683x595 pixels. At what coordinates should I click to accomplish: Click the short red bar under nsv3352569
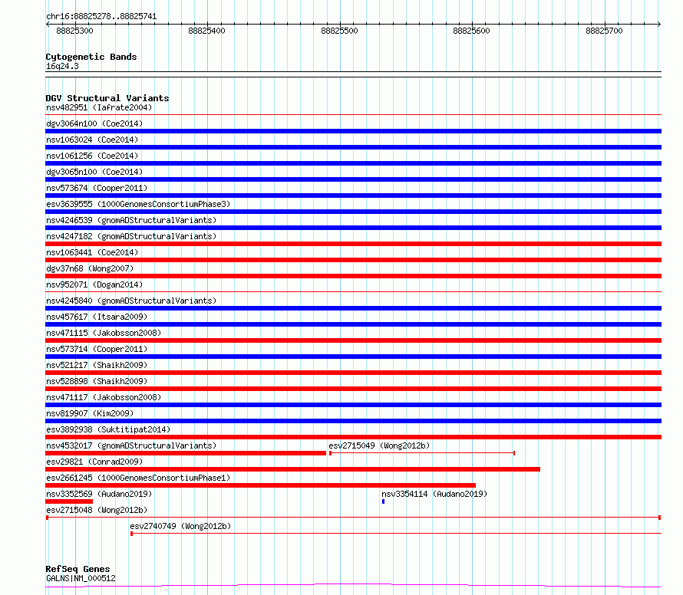click(69, 501)
